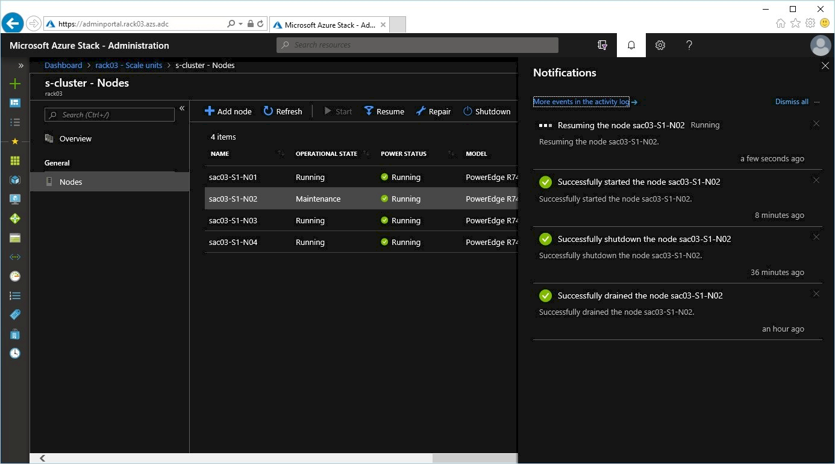835x464 pixels.
Task: Open the user account avatar
Action: coord(821,46)
